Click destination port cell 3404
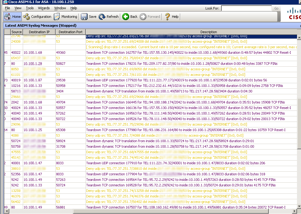Image resolution: width=301 pixels, height=214 pixels. (70, 91)
